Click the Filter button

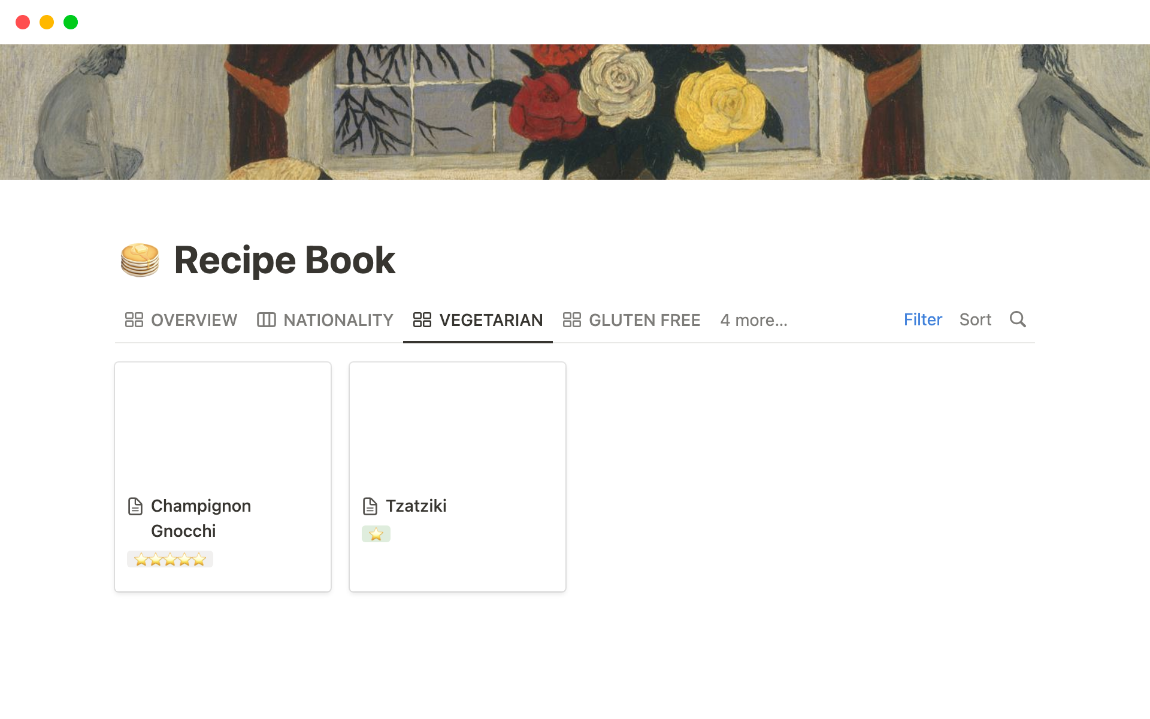pyautogui.click(x=921, y=319)
